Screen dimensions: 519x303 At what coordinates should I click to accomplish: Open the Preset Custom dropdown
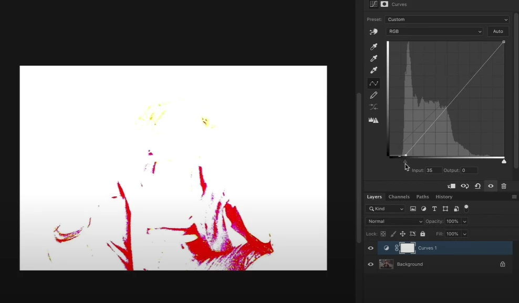(447, 19)
